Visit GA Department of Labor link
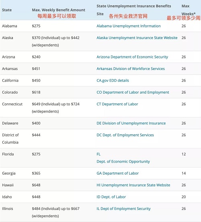Image resolution: width=201 pixels, height=222 pixels. tap(118, 173)
